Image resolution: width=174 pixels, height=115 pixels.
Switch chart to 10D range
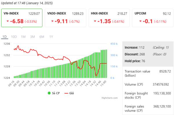coord(14,37)
